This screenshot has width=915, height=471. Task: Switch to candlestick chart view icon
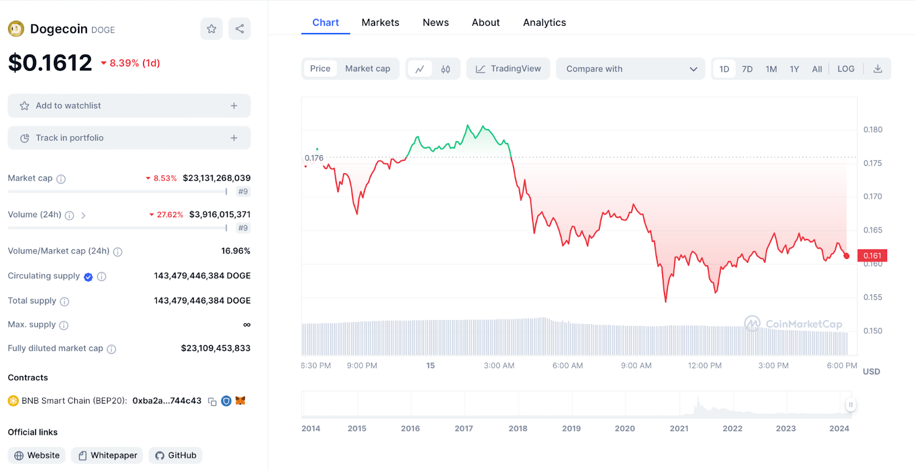point(445,69)
